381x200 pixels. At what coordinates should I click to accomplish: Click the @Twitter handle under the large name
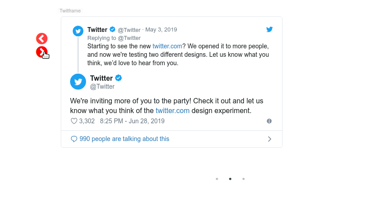point(102,87)
